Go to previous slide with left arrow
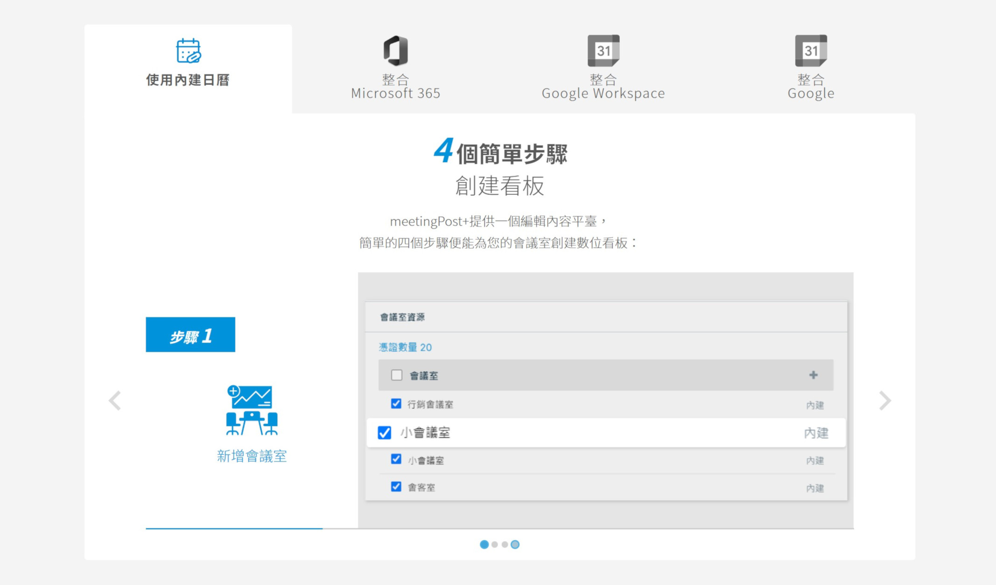 tap(115, 401)
